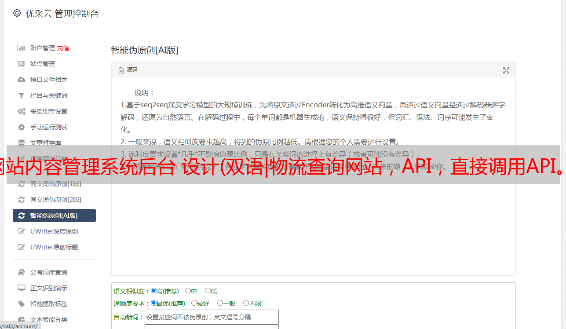The image size is (566, 329).
Task: Select 低 for 语义相似度
Action: 208,291
